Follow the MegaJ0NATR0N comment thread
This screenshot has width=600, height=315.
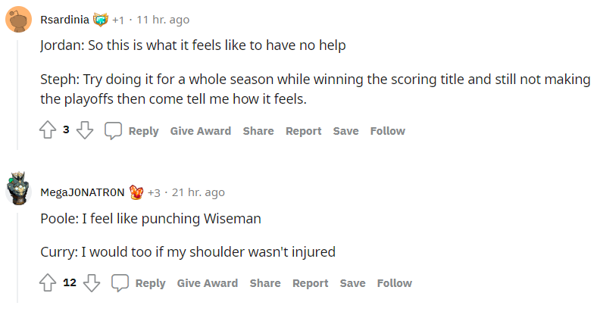point(394,283)
